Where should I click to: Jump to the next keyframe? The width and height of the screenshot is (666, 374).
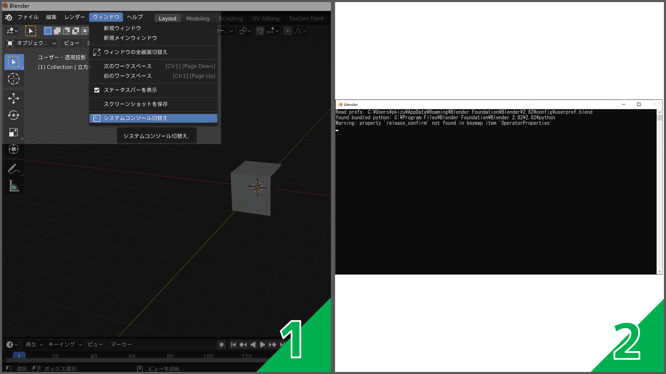pos(272,345)
